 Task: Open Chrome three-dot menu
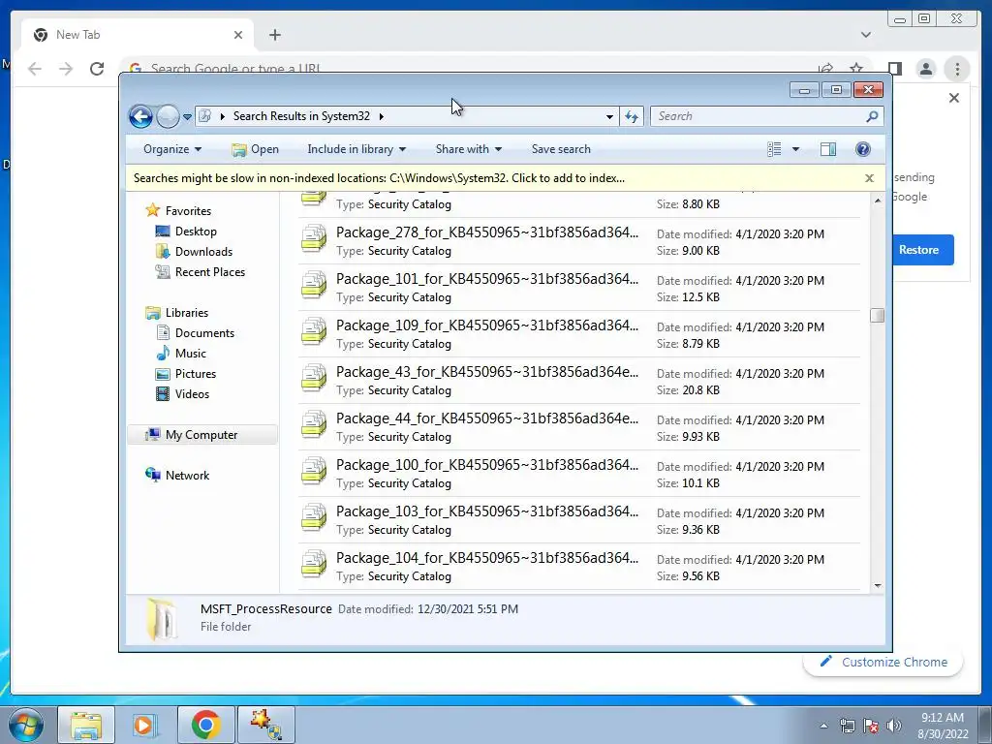tap(957, 69)
